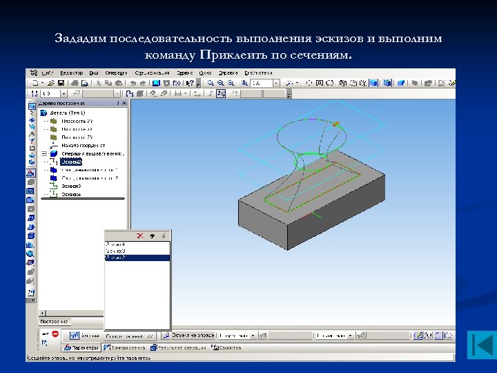Open the New document dropdown arrow
497x373 pixels.
tap(43, 83)
